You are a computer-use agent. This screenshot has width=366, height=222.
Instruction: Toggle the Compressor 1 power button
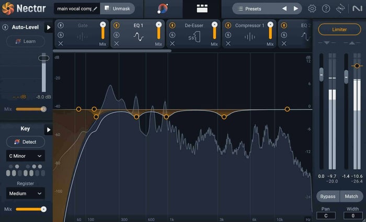click(x=228, y=25)
